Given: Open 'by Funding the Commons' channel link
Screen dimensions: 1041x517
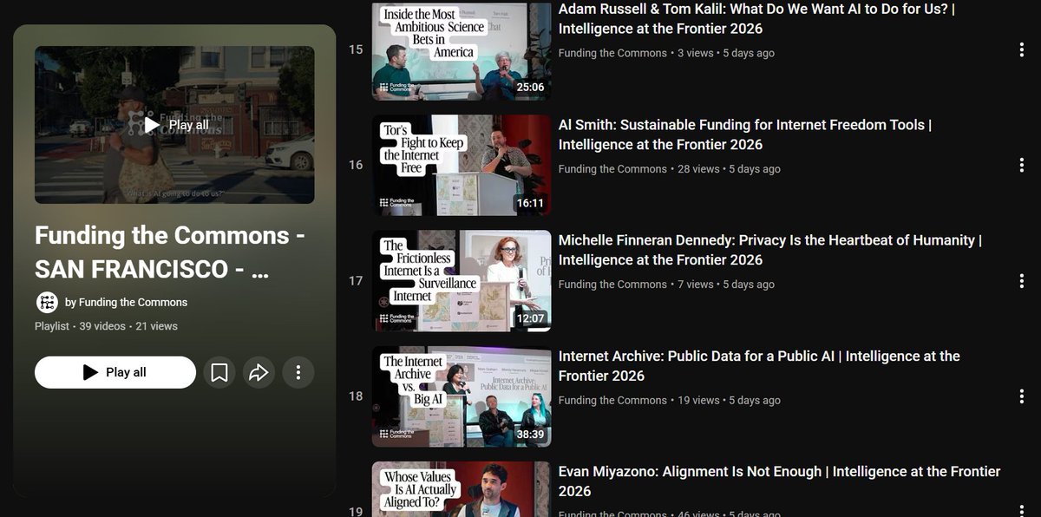Looking at the screenshot, I should click(x=126, y=302).
